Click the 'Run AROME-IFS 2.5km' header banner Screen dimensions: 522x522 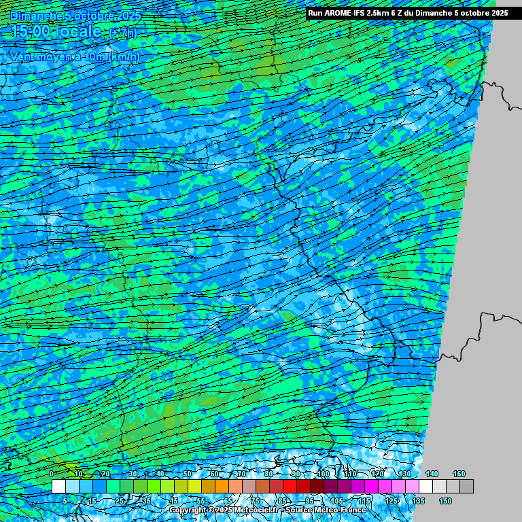[407, 13]
